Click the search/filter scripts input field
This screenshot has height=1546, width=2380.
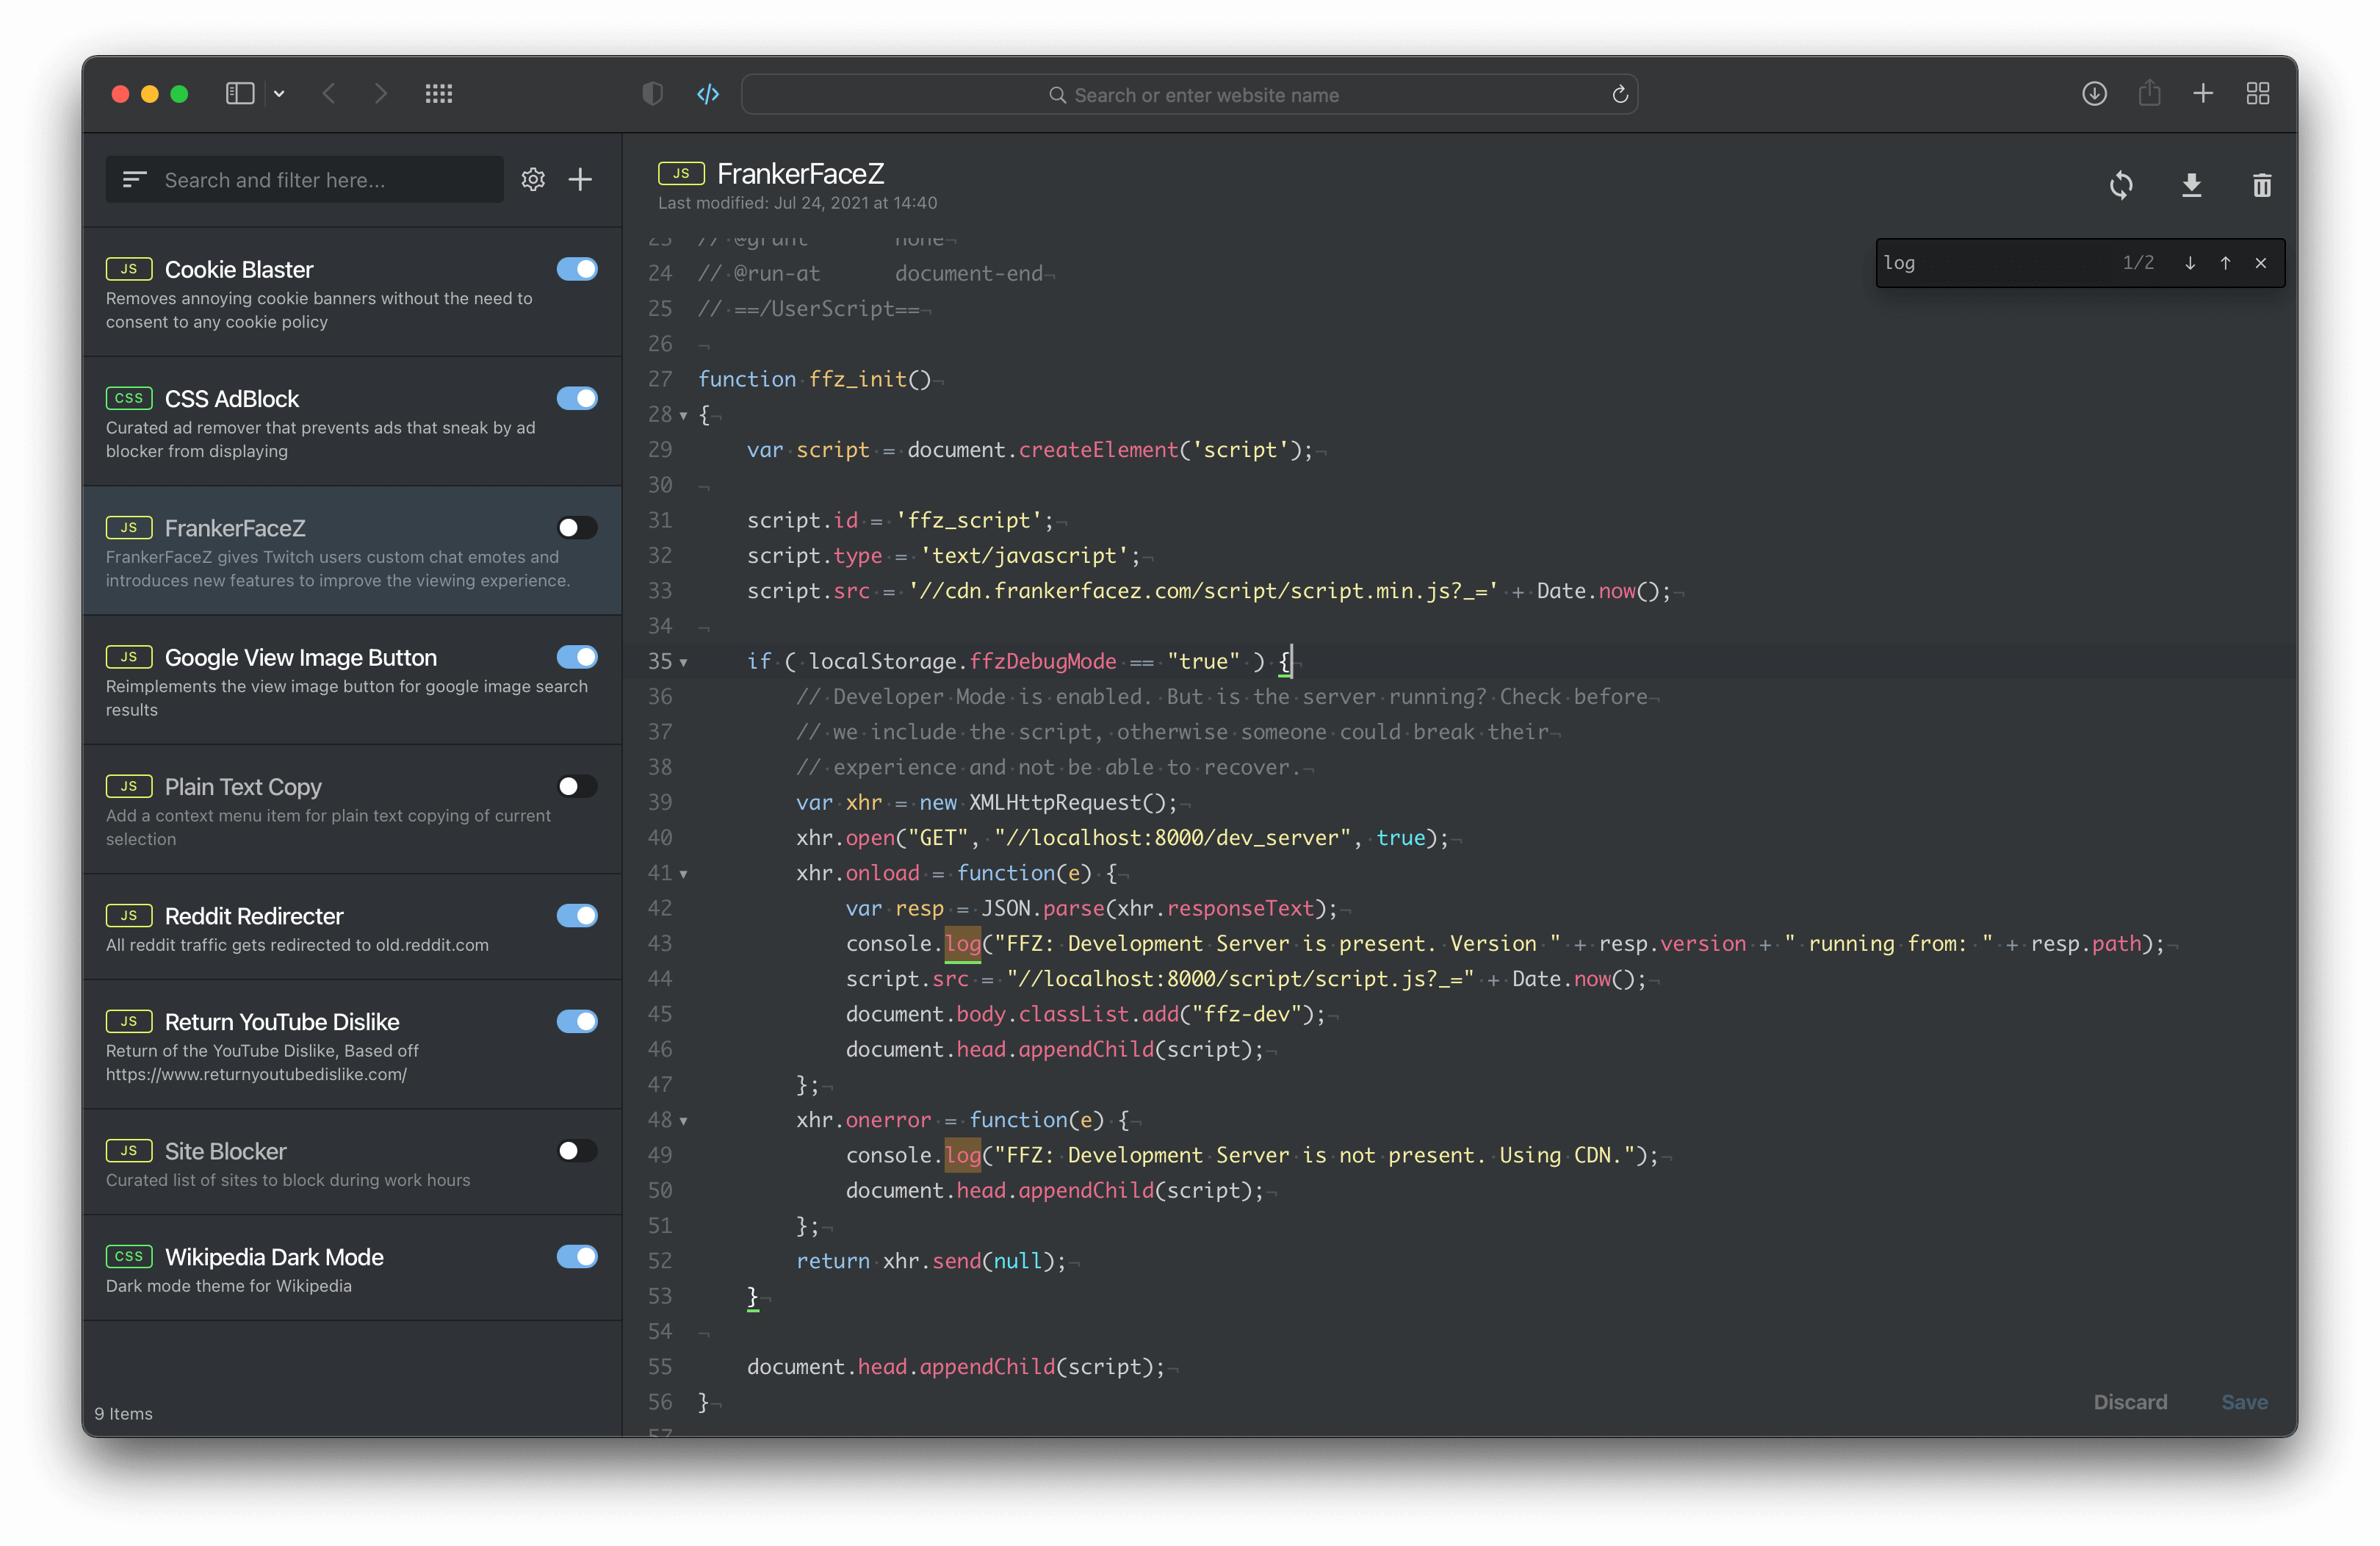pyautogui.click(x=312, y=179)
